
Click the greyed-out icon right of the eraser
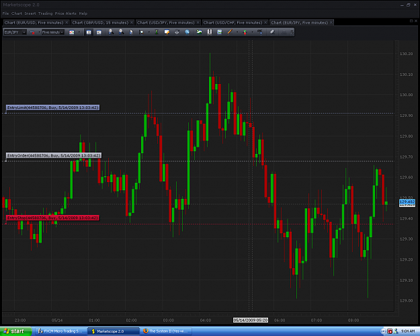tap(284, 32)
